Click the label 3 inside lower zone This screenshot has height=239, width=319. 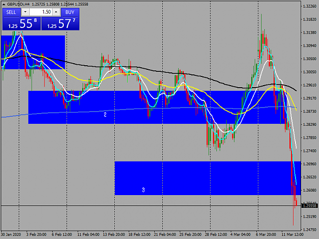click(x=143, y=190)
